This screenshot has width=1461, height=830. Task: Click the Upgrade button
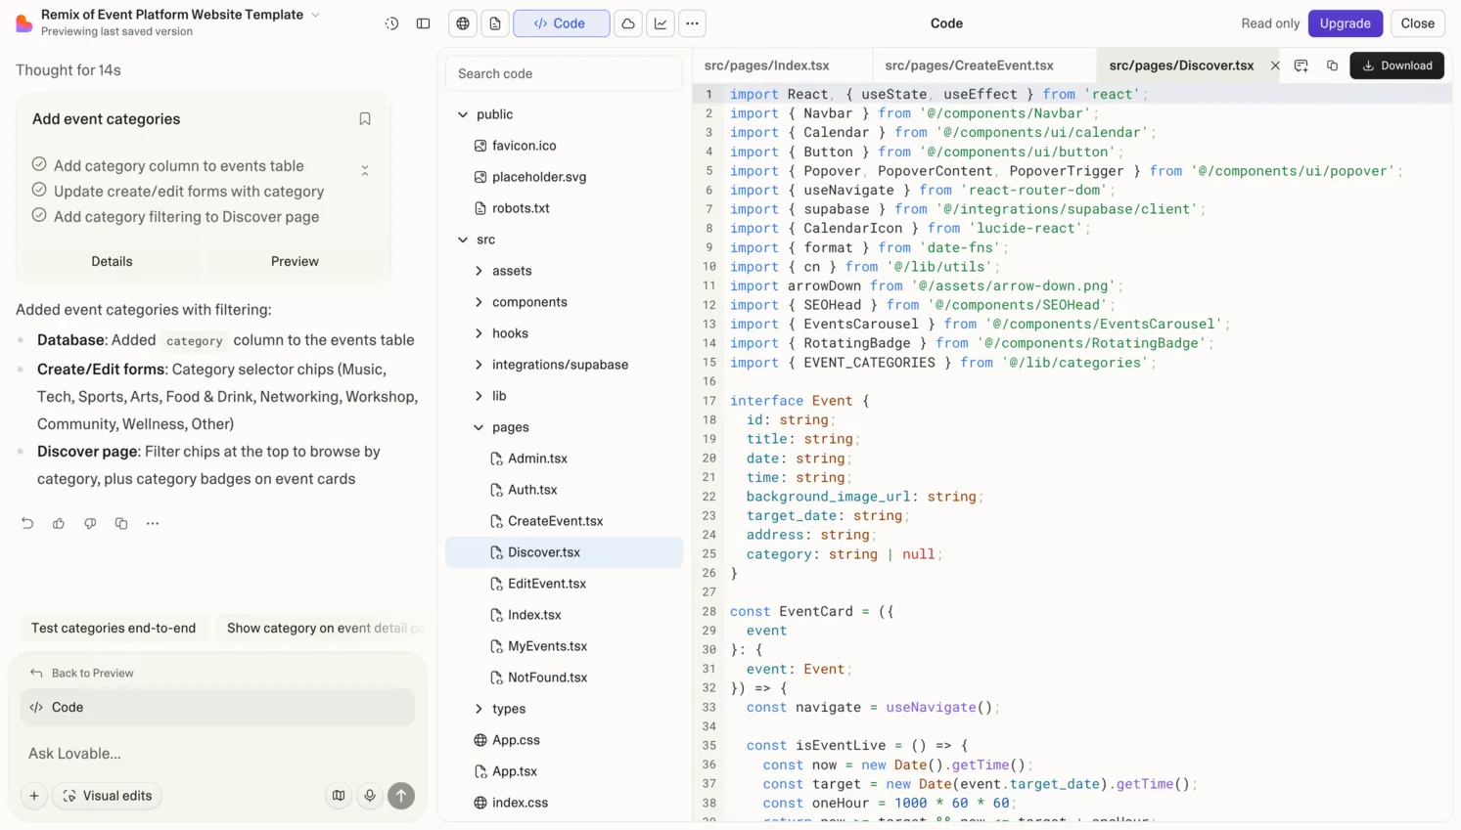pos(1345,22)
